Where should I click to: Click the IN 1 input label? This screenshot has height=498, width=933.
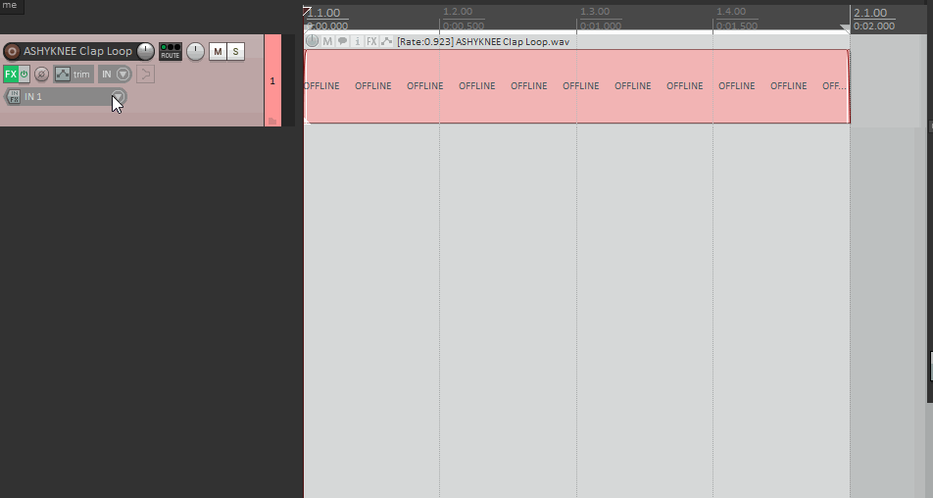[33, 96]
